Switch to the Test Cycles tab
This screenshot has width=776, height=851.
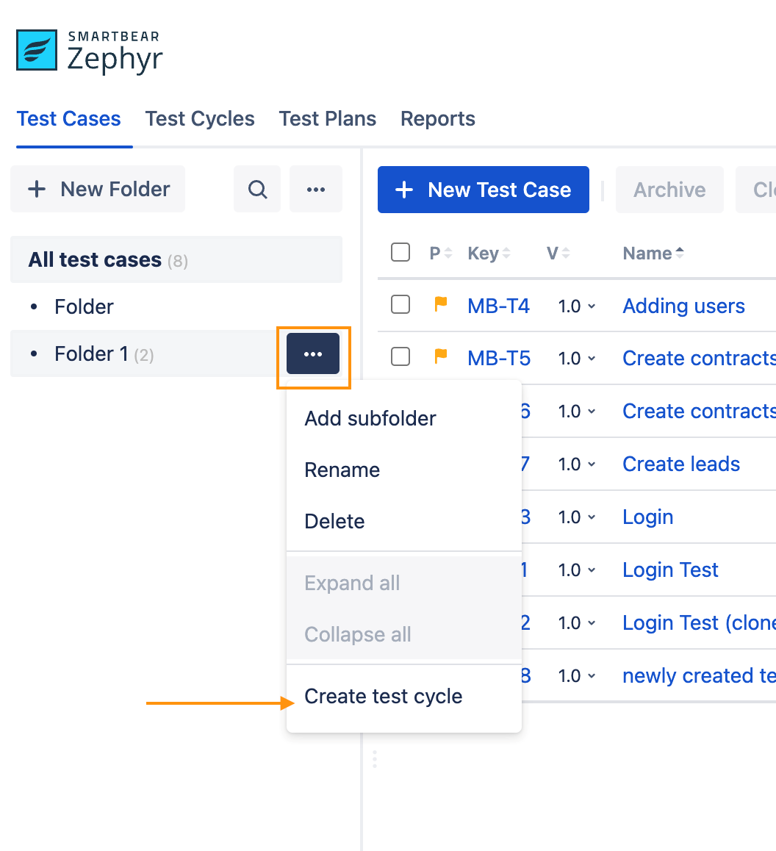click(200, 119)
